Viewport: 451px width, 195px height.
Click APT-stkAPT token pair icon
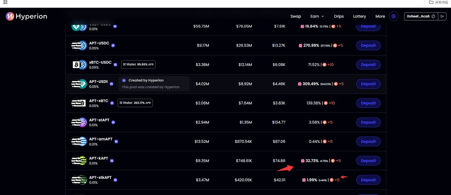(x=79, y=180)
